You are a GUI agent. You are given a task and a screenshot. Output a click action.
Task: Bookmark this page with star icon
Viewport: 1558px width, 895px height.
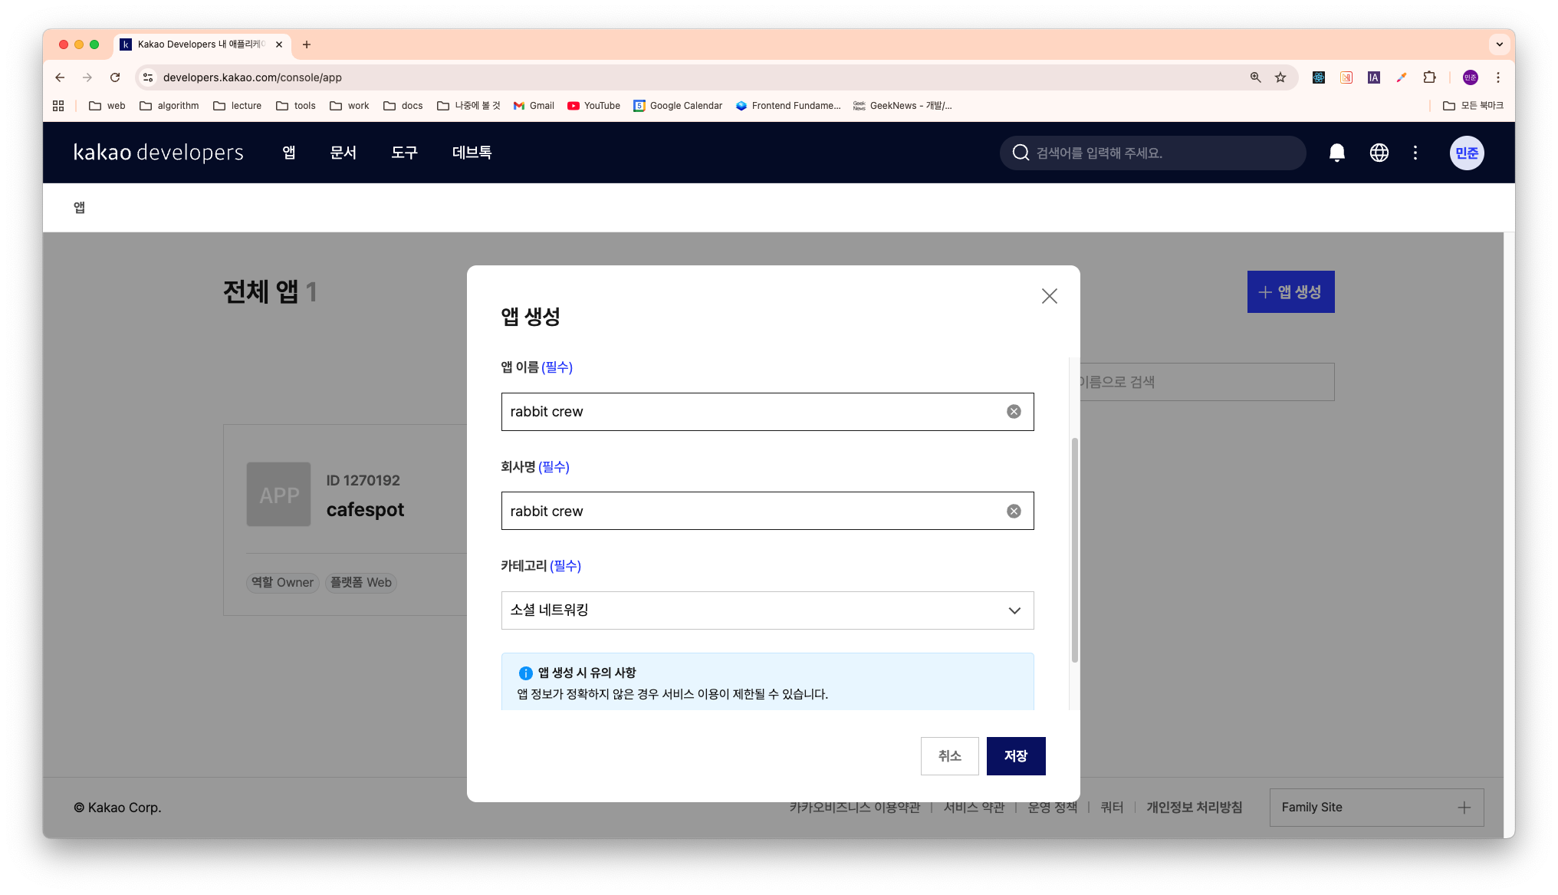click(1280, 77)
